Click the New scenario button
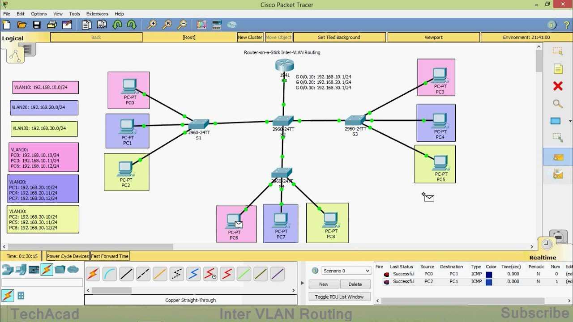 324,284
